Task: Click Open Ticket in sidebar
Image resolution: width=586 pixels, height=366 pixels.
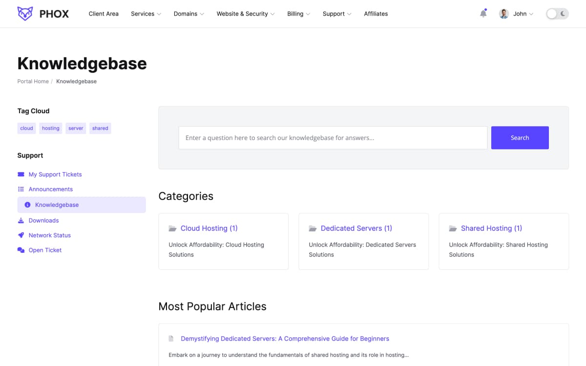Action: (45, 250)
